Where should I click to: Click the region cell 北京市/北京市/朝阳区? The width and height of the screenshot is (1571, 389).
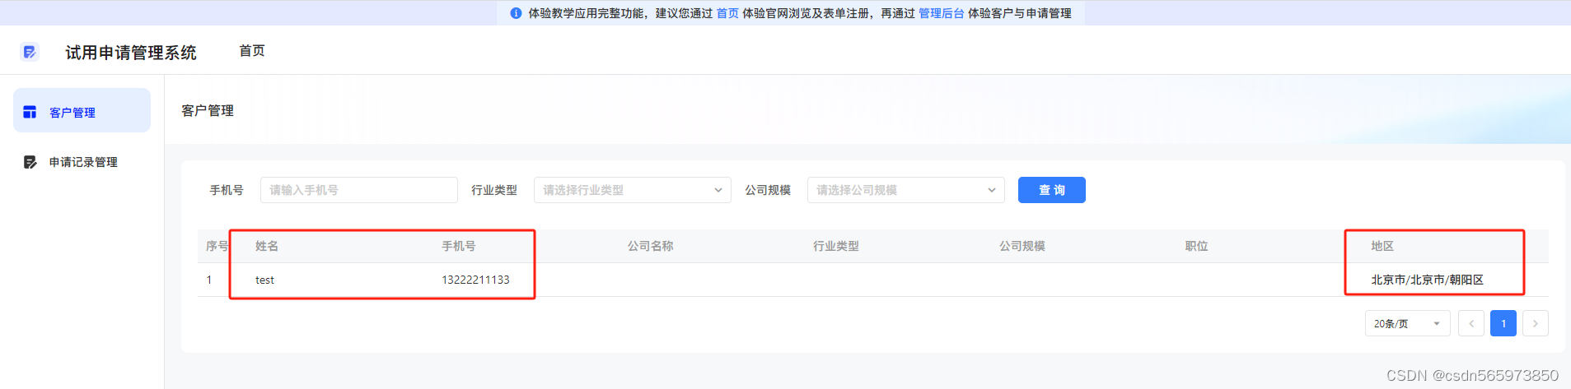pyautogui.click(x=1427, y=280)
